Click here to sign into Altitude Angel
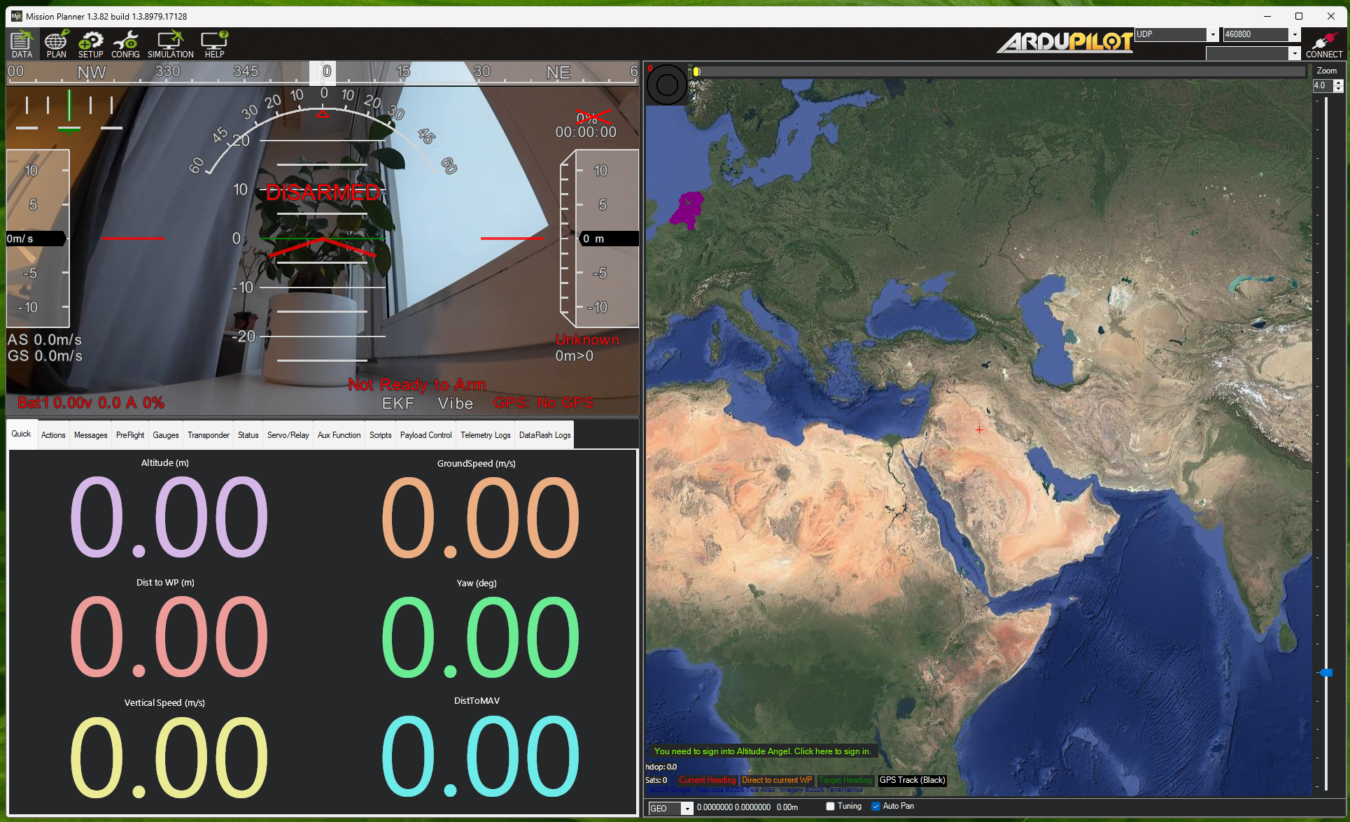 click(762, 751)
